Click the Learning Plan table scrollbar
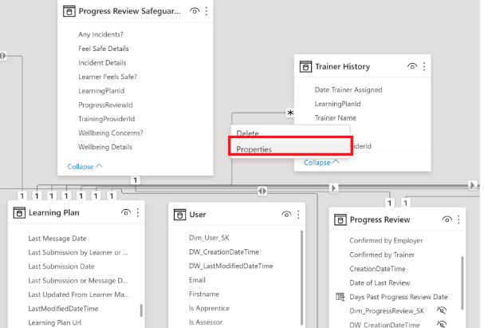 [141, 310]
